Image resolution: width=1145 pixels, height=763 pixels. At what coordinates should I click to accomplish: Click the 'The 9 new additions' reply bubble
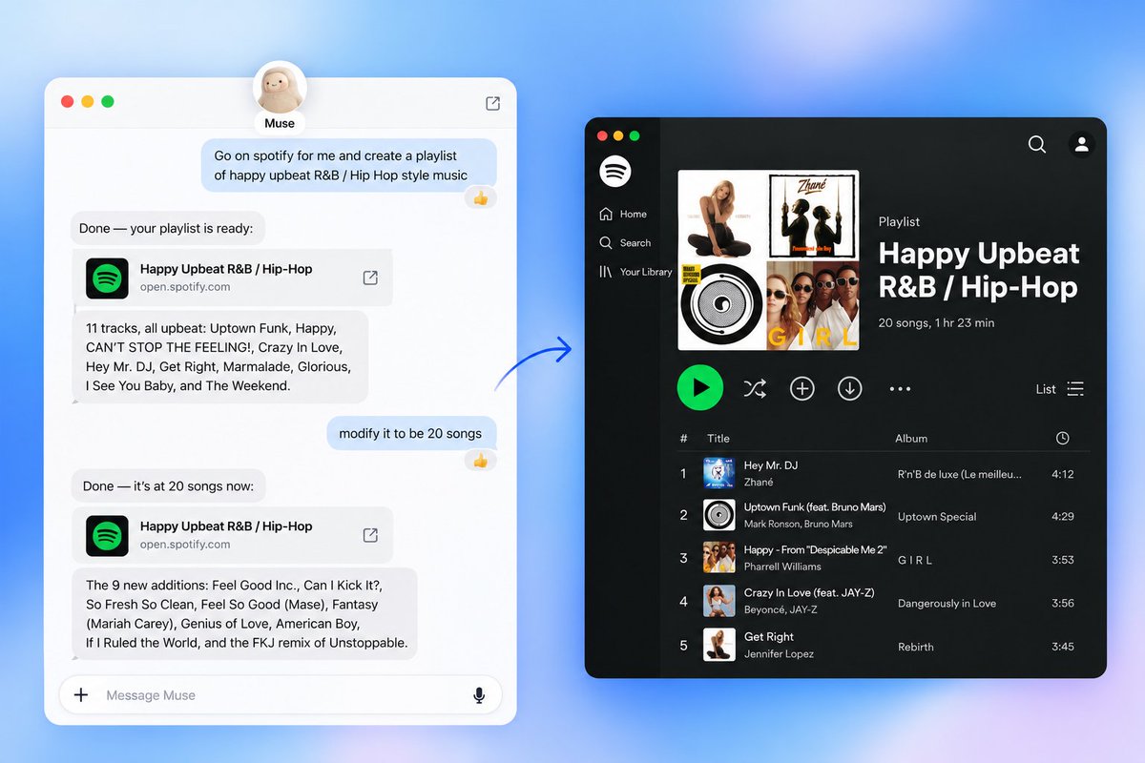245,614
